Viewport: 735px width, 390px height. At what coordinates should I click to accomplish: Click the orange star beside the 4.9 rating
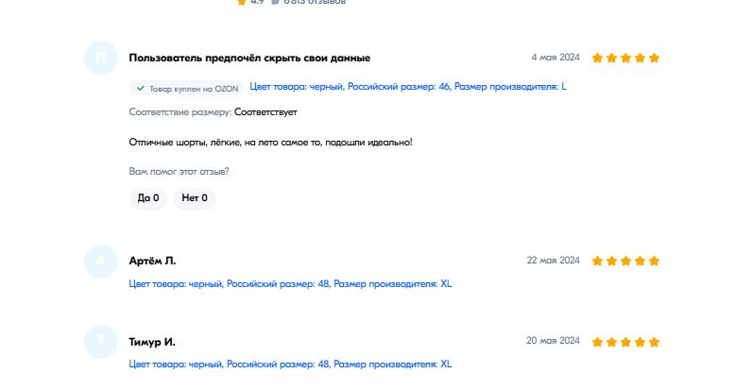point(243,2)
